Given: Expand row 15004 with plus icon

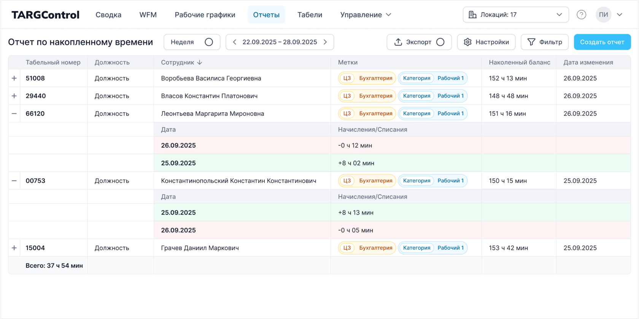Looking at the screenshot, I should click(14, 248).
